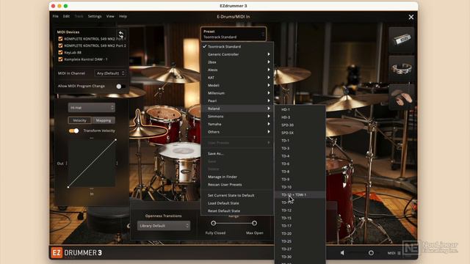
Task: Toggle Allow MIDI Program Change switch
Action: (x=120, y=87)
